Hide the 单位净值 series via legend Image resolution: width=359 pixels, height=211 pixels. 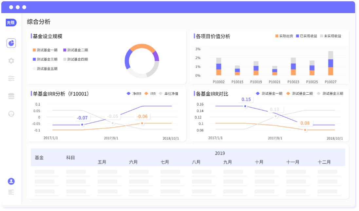click(x=168, y=94)
